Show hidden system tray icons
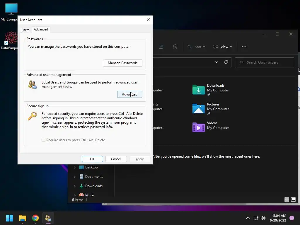 tap(248, 218)
